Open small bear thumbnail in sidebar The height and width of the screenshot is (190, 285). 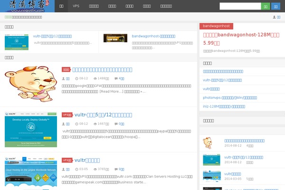[x=208, y=143]
